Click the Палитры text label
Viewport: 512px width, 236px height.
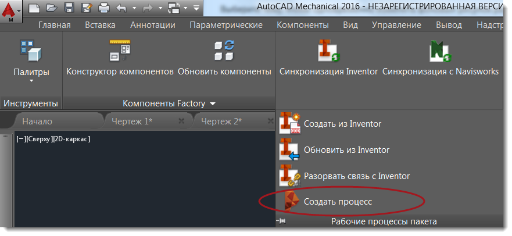tap(31, 72)
